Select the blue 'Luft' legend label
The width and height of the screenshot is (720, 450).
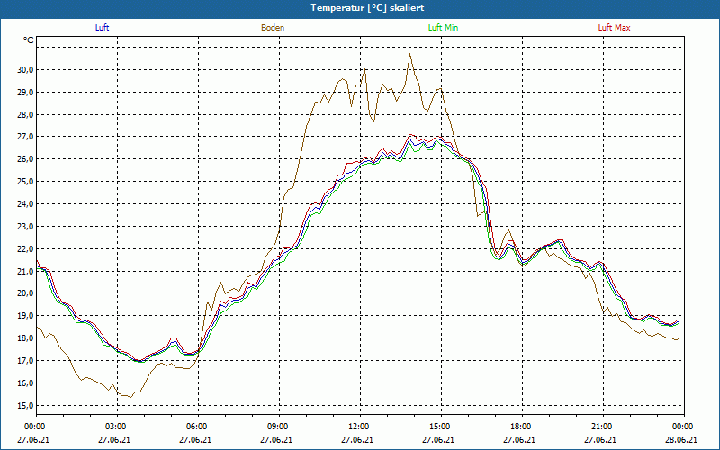102,28
